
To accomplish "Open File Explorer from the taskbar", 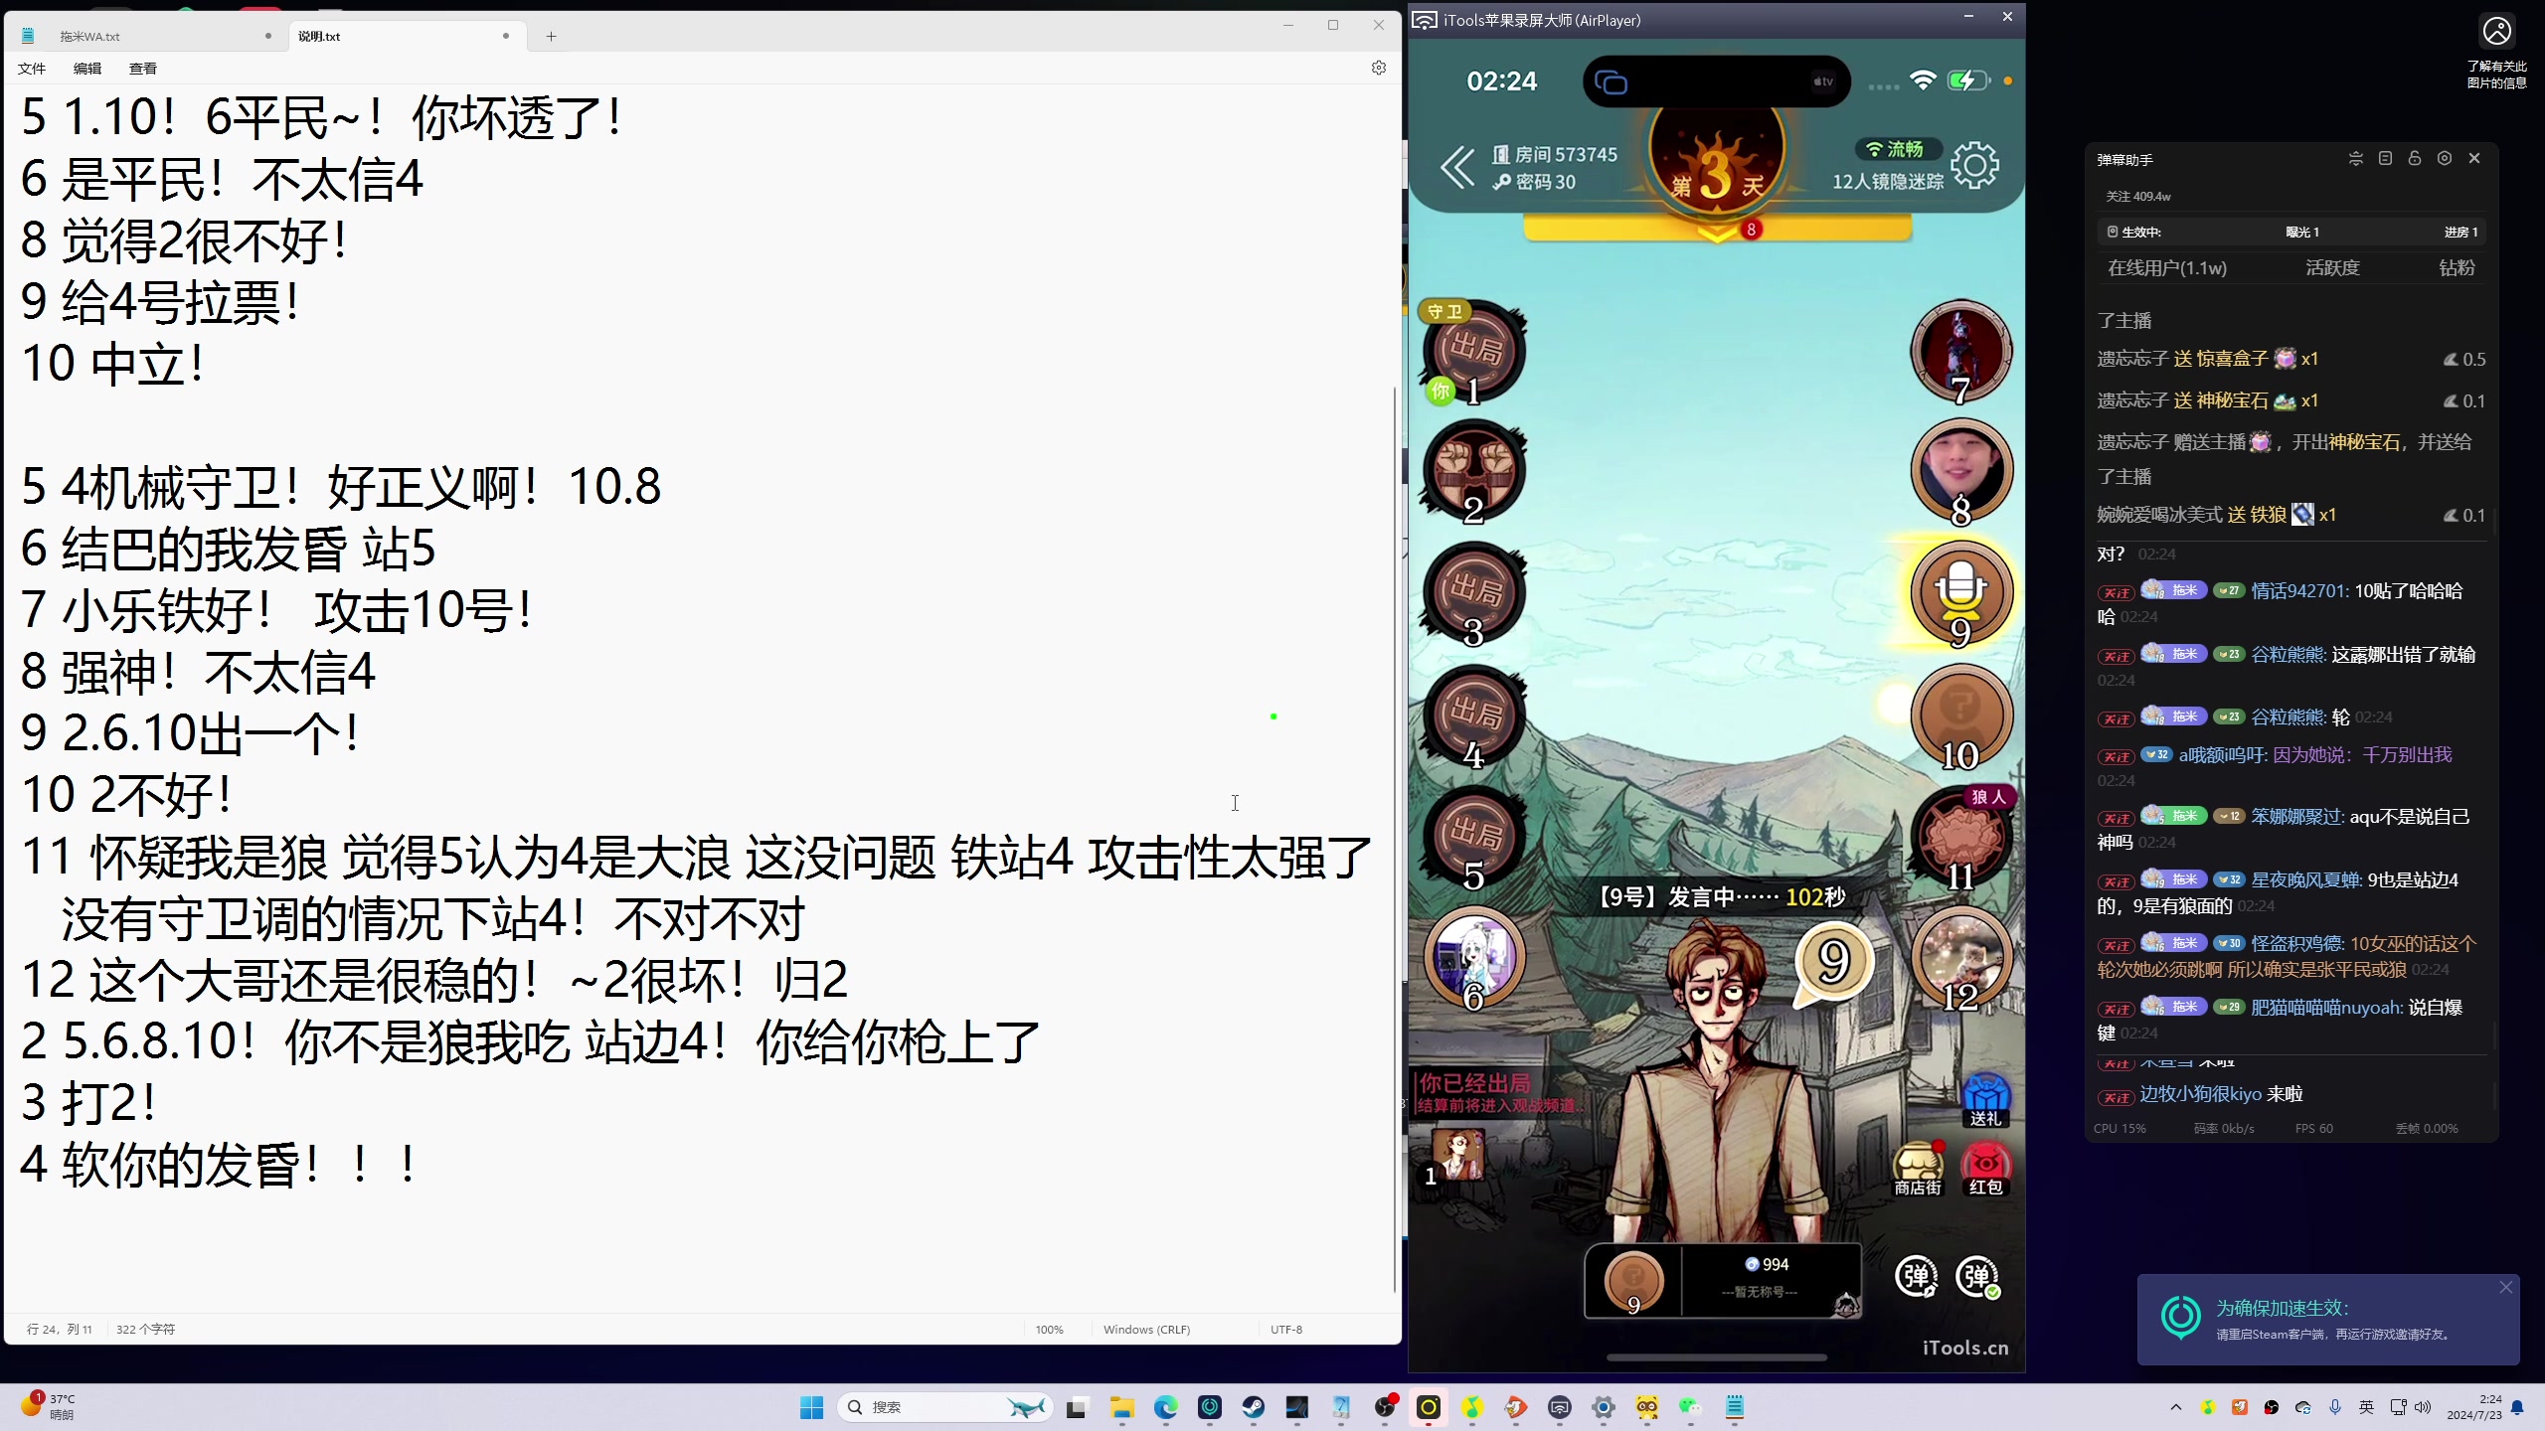I will 1122,1407.
